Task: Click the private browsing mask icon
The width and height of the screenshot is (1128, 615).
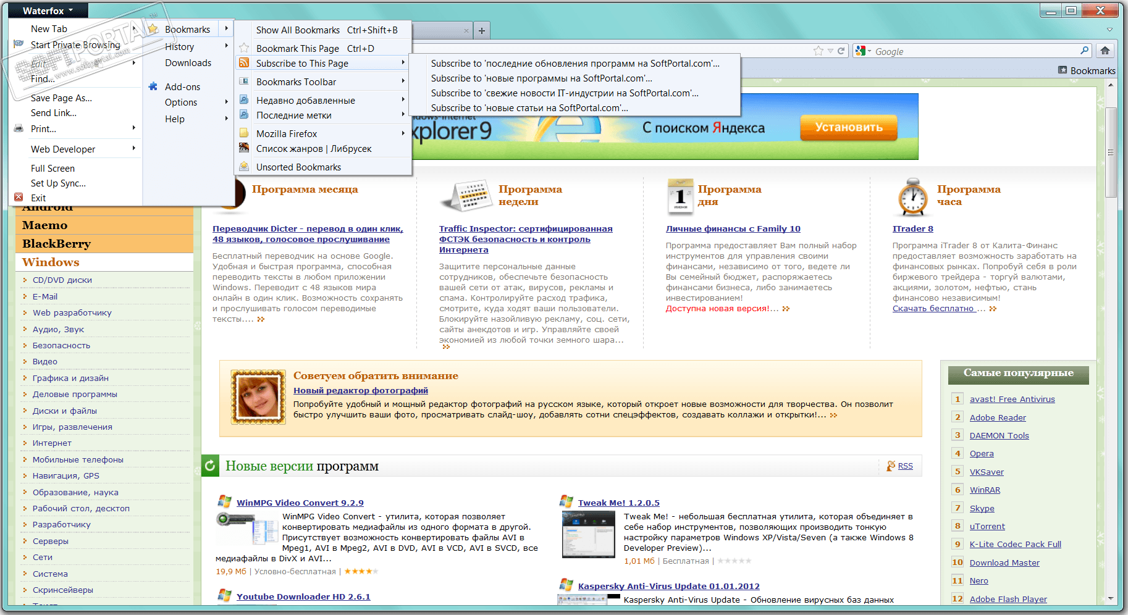Action: pyautogui.click(x=19, y=44)
